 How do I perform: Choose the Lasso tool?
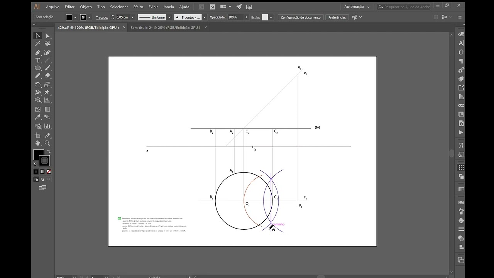point(47,44)
